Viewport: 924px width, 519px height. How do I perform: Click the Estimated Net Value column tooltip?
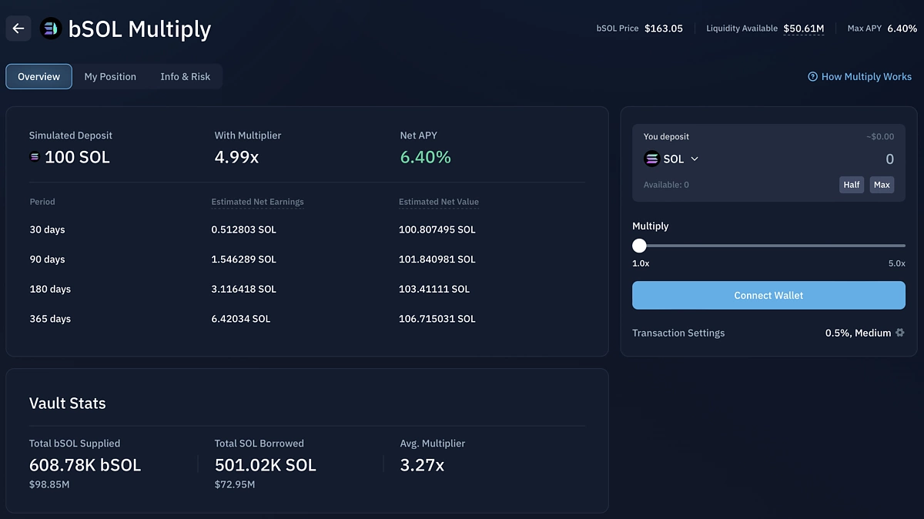438,202
